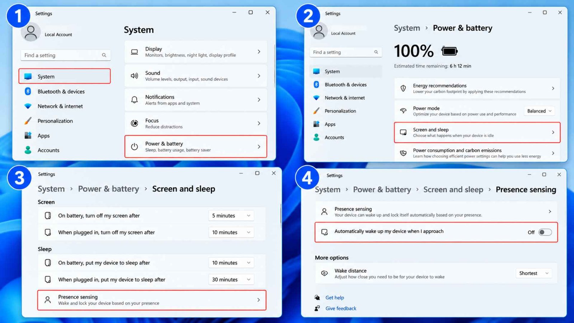The height and width of the screenshot is (323, 574).
Task: Open the Power & battery row in window 1
Action: (196, 146)
